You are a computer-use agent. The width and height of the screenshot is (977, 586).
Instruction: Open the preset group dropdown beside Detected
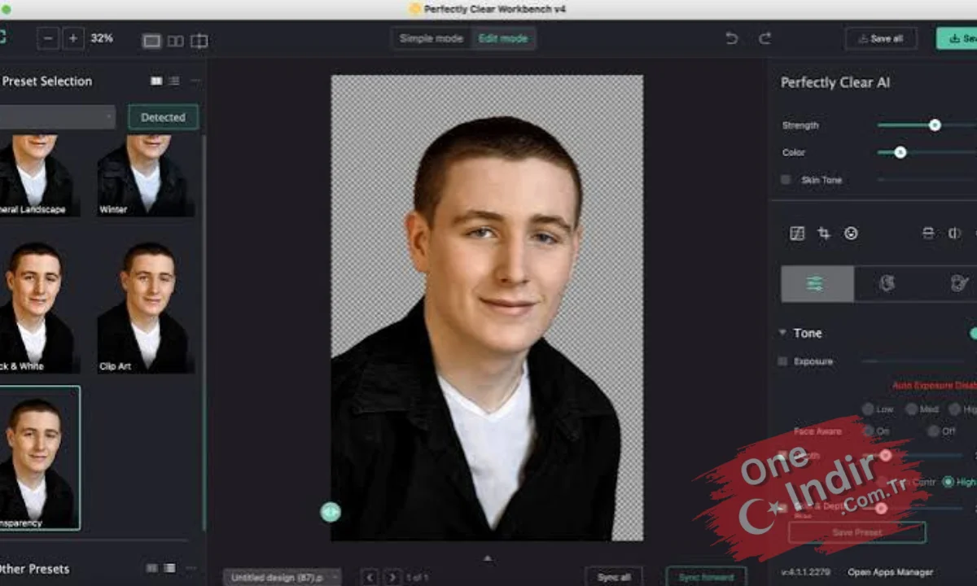coord(57,117)
